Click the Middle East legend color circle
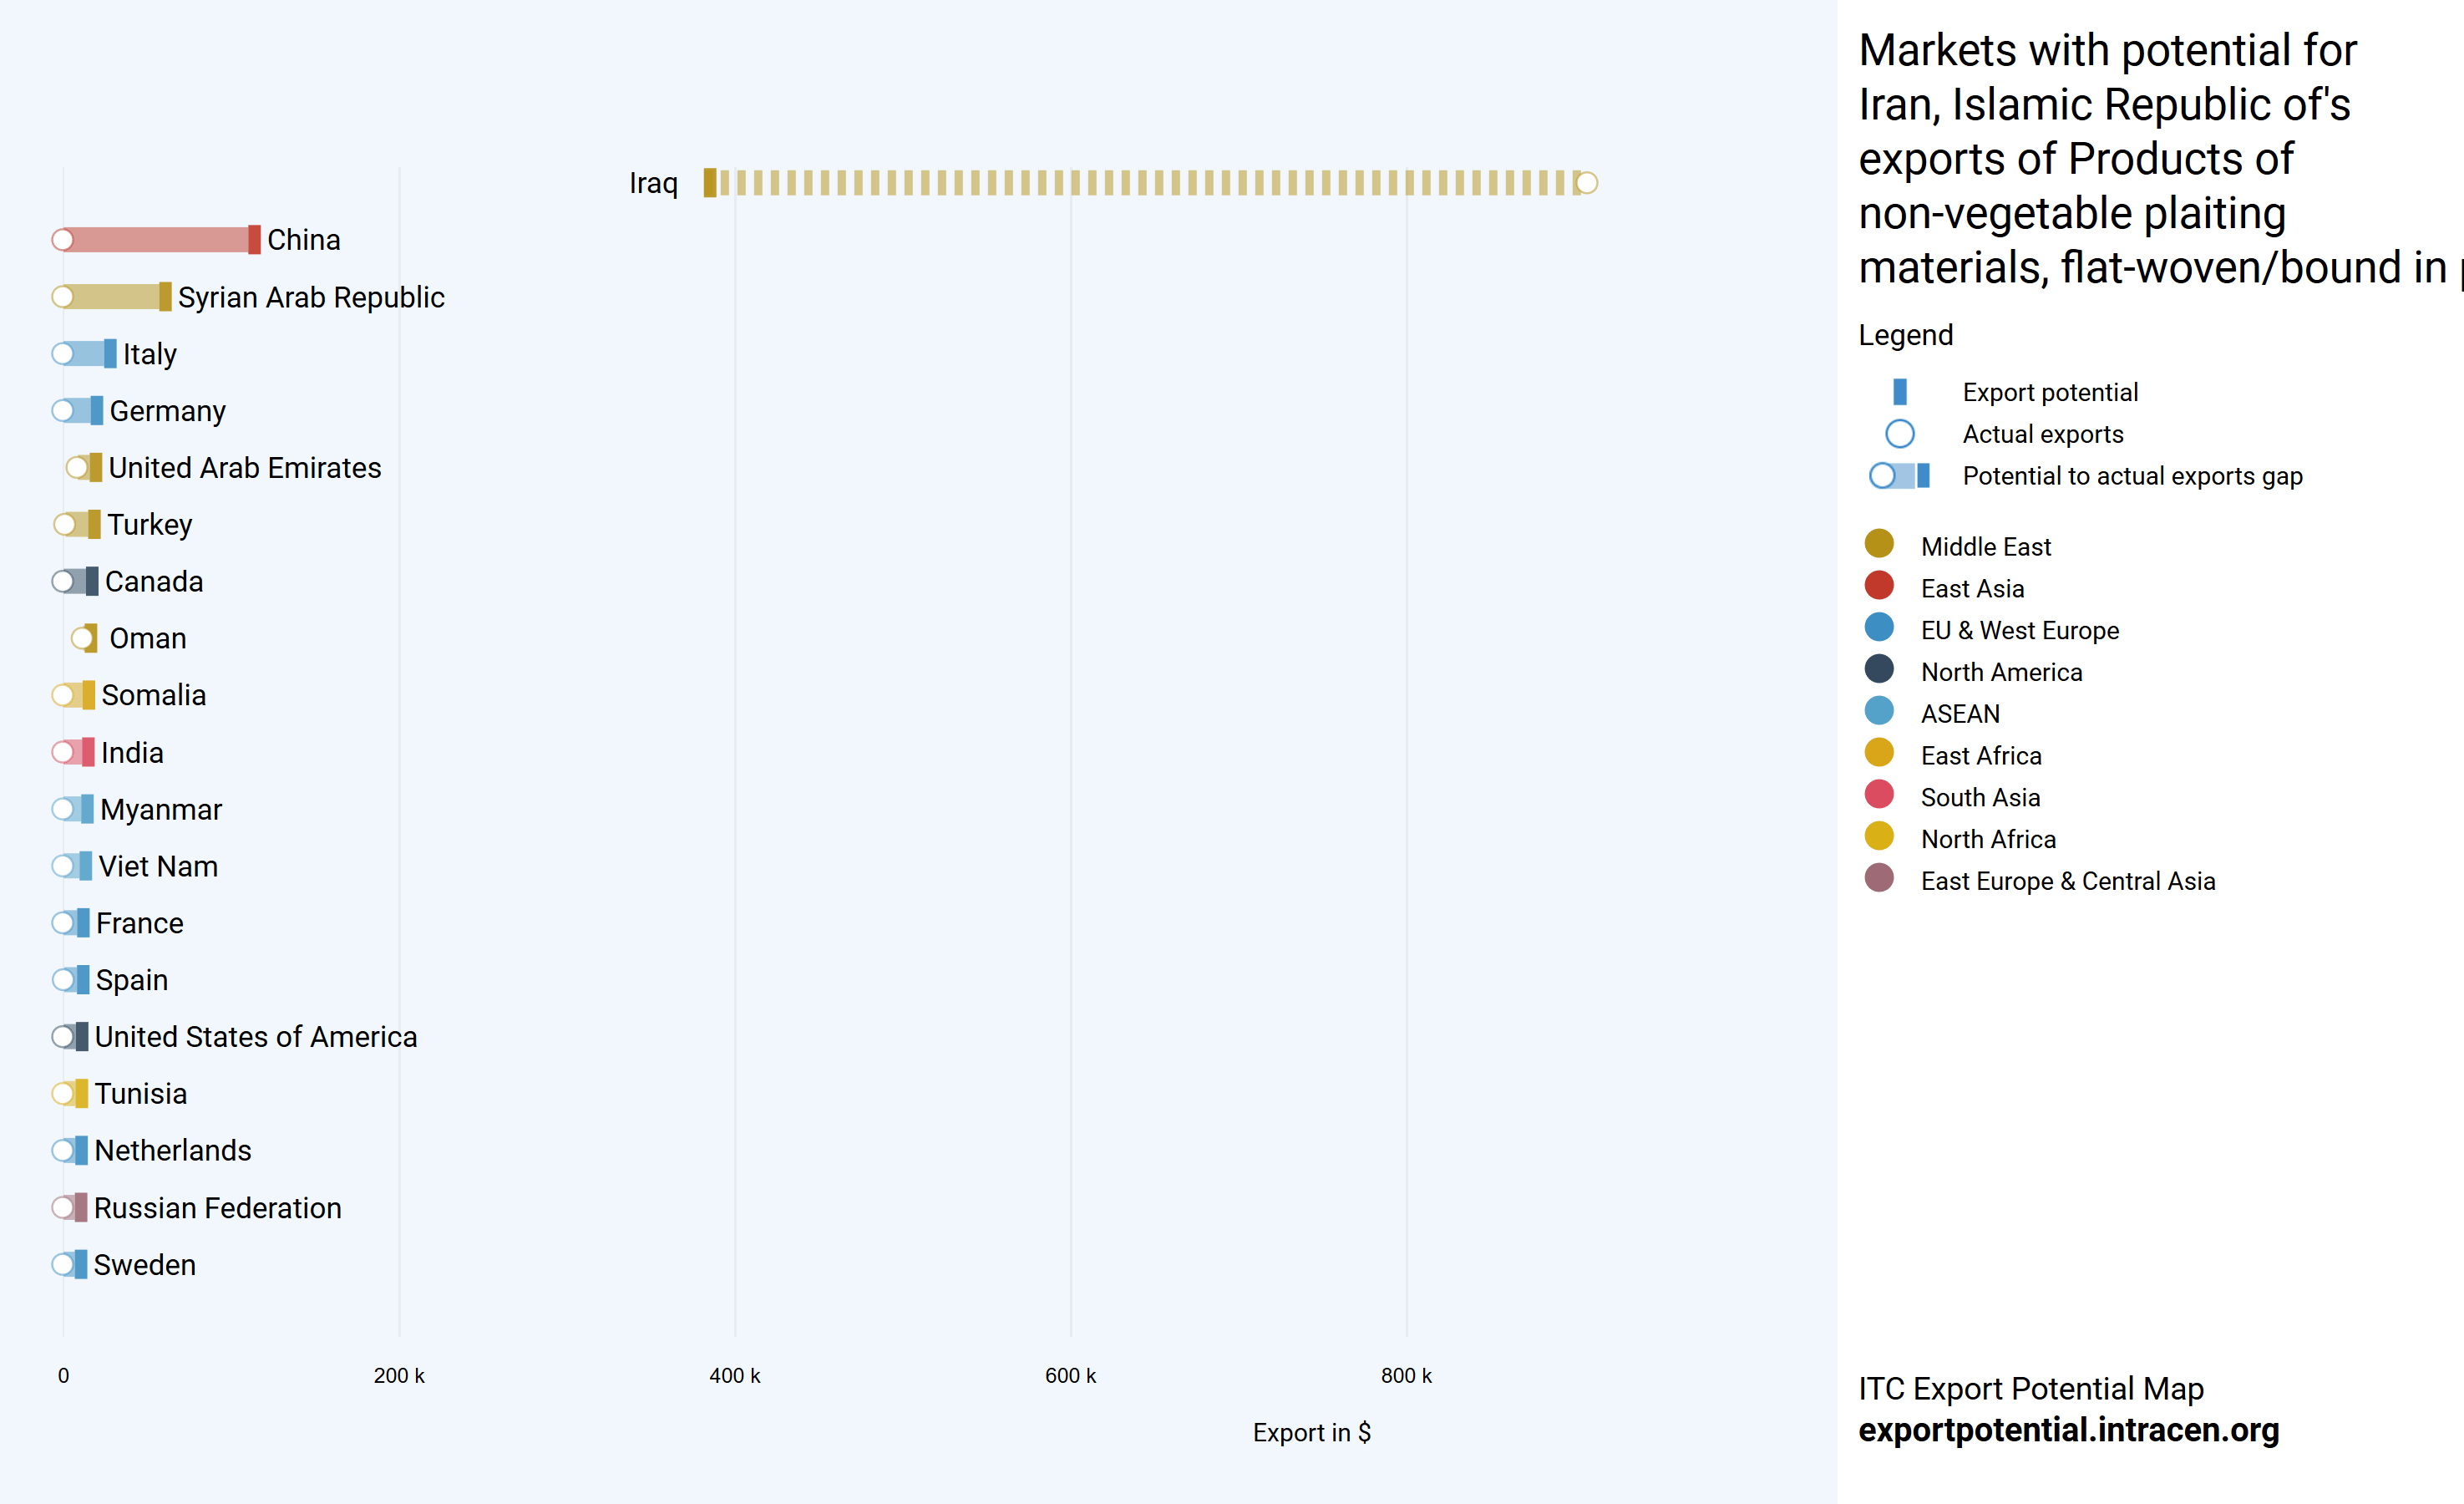The image size is (2464, 1504). (x=1879, y=543)
